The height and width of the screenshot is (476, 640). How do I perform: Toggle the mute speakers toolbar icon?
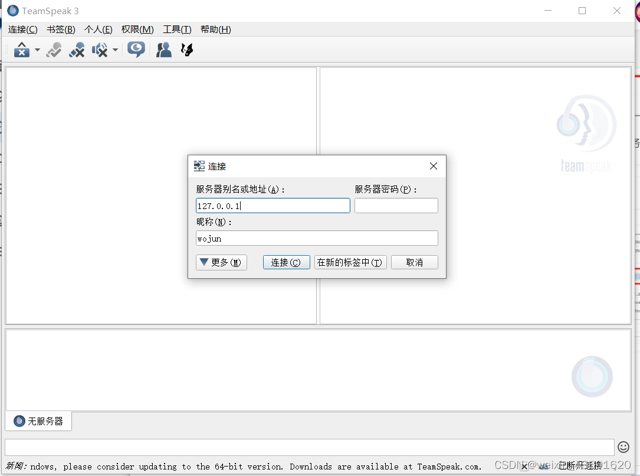pyautogui.click(x=100, y=50)
